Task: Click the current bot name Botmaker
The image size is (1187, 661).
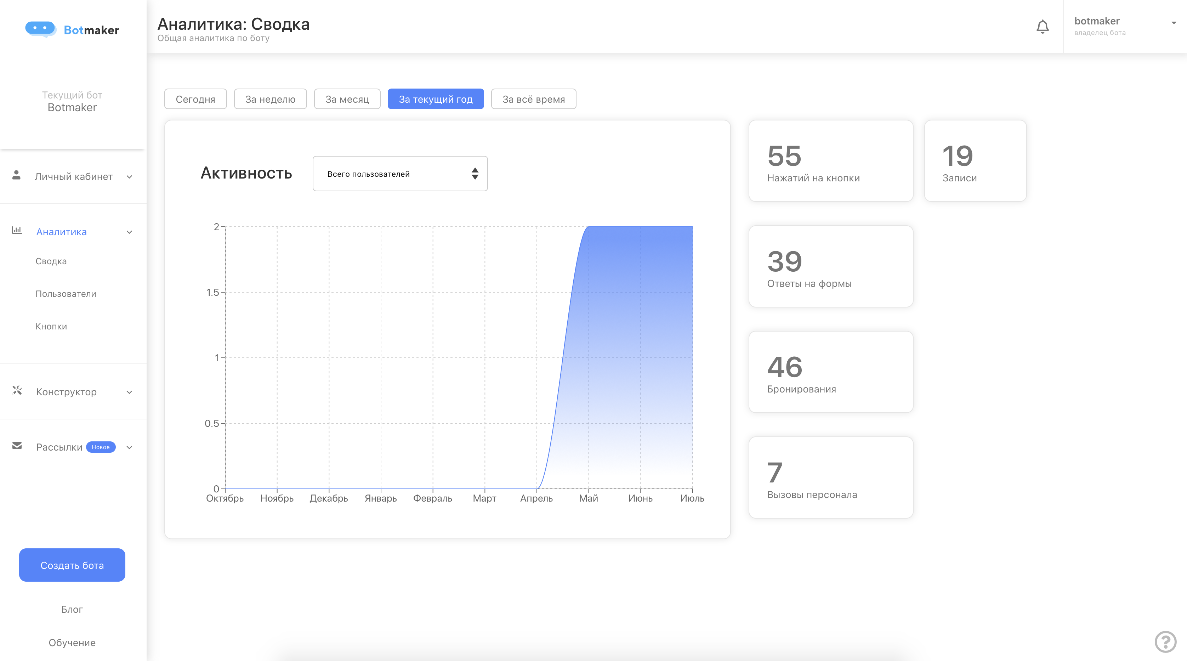Action: (72, 107)
